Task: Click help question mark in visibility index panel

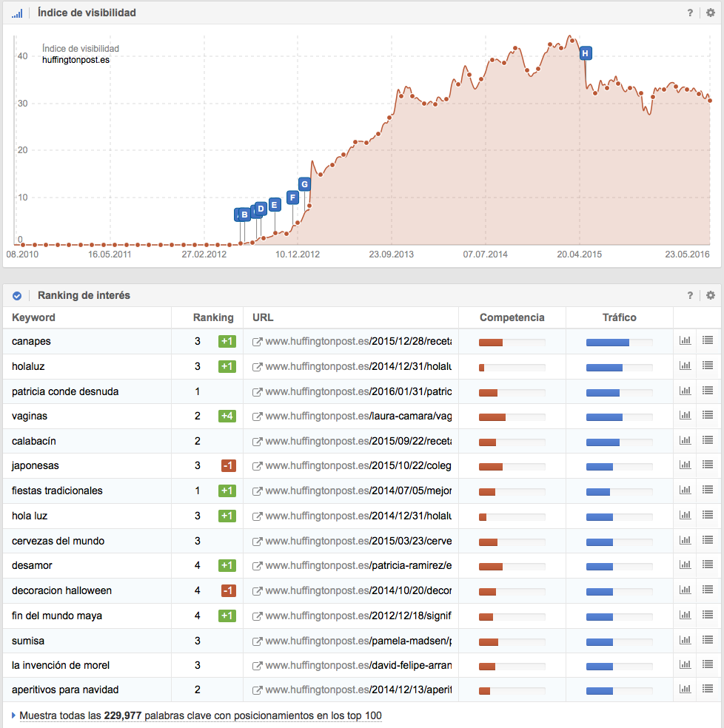Action: pyautogui.click(x=690, y=13)
